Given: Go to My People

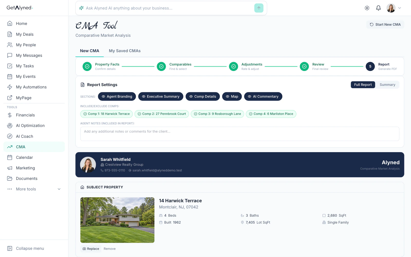Looking at the screenshot, I should coord(34,45).
